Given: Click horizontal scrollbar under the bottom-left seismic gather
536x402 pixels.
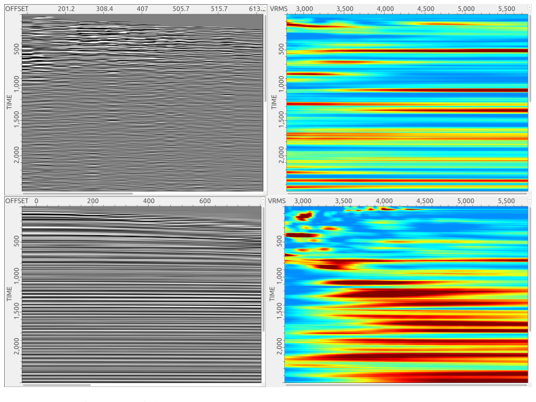Looking at the screenshot, I should tap(56, 385).
